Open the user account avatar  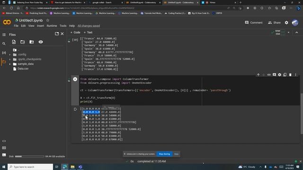[295, 23]
